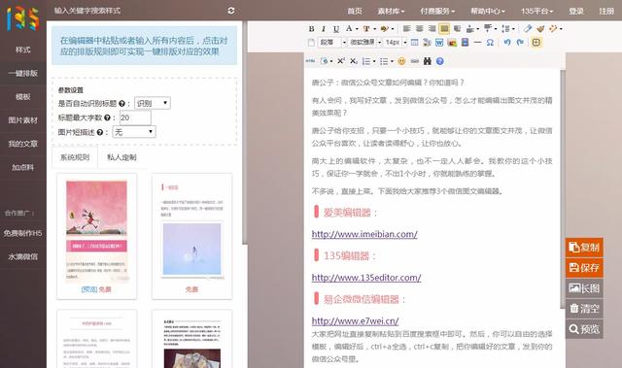Open the image short description dropdown
Viewport: 622px width, 368px height.
pyautogui.click(x=134, y=132)
